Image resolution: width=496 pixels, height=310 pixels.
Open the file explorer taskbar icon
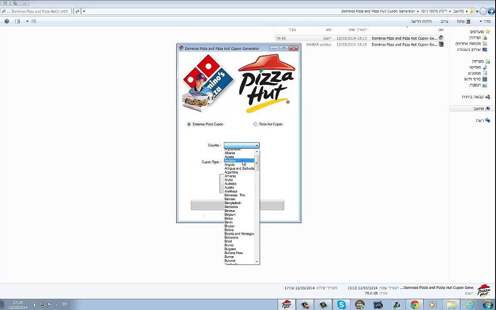tap(451, 304)
